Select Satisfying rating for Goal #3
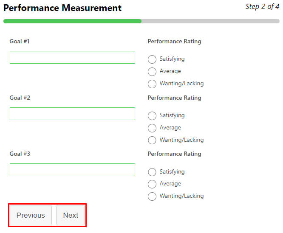Viewport: 283px width, 233px height. click(152, 172)
